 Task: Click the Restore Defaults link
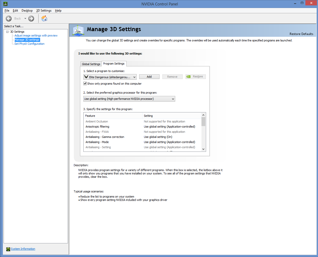pyautogui.click(x=301, y=34)
